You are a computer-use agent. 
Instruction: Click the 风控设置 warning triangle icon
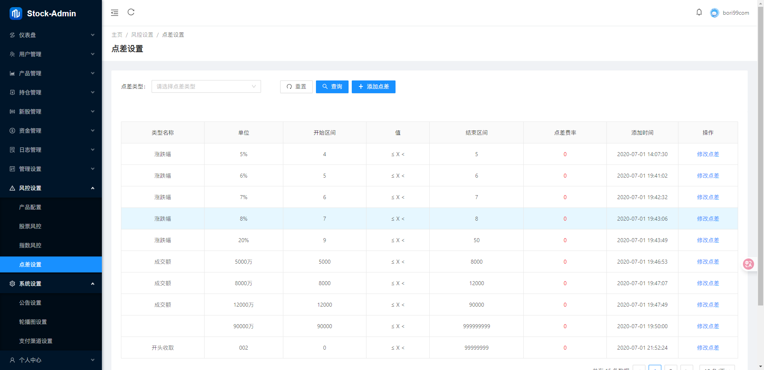click(x=12, y=188)
